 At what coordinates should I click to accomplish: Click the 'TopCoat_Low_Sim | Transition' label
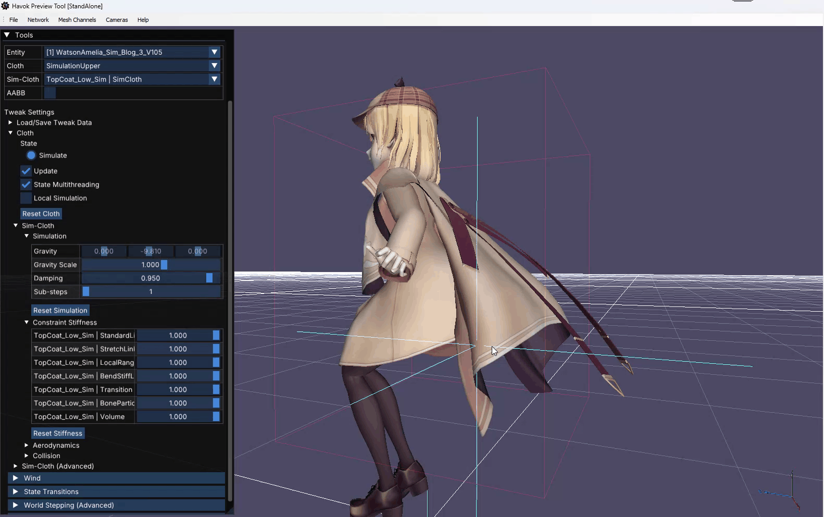coord(83,390)
